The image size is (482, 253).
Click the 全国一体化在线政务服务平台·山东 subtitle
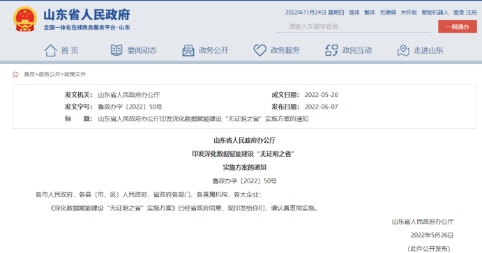tap(86, 28)
